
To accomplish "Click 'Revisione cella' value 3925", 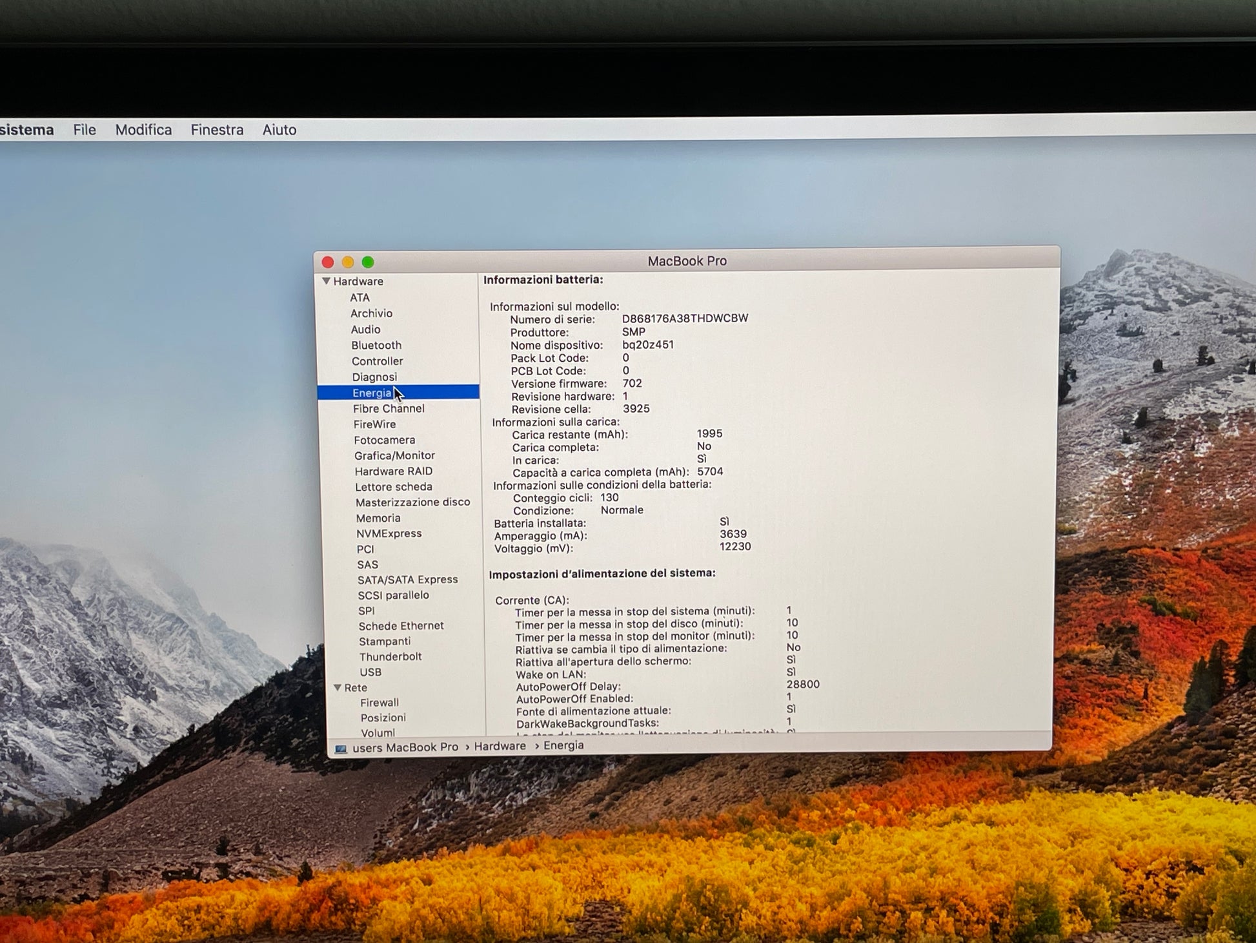I will [x=636, y=409].
